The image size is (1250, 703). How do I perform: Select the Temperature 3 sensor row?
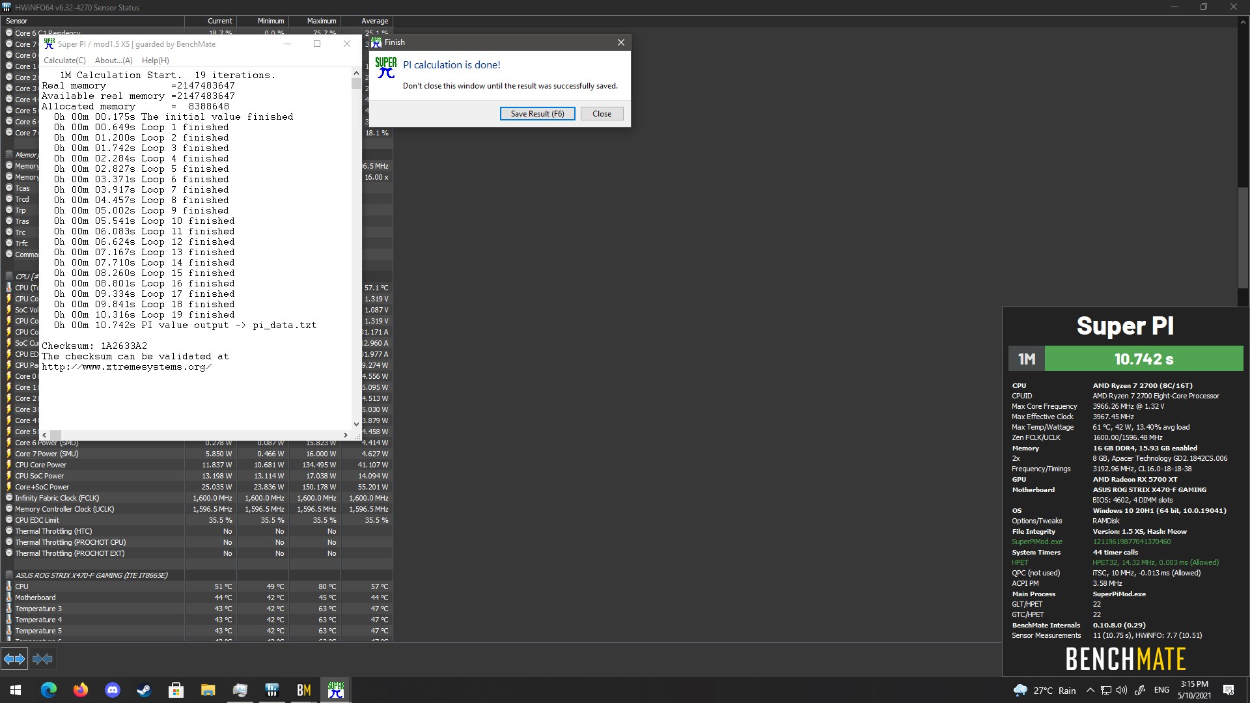coord(197,609)
